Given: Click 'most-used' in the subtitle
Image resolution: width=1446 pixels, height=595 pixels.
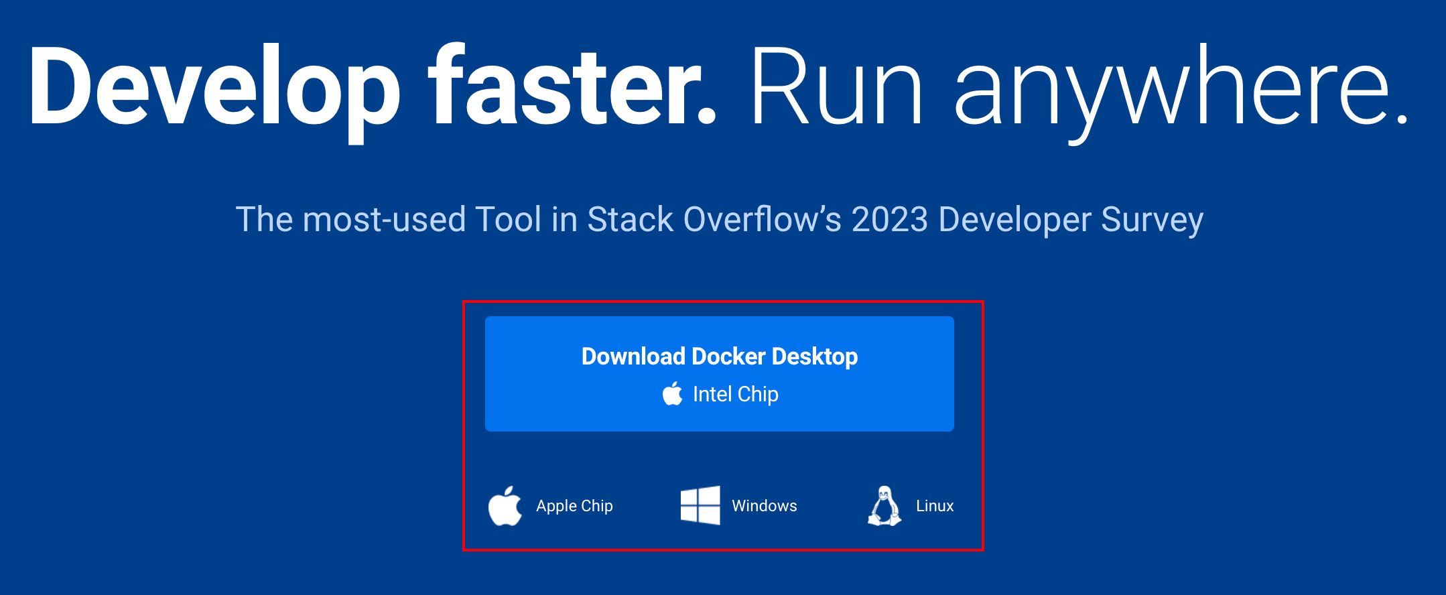Looking at the screenshot, I should click(x=384, y=220).
